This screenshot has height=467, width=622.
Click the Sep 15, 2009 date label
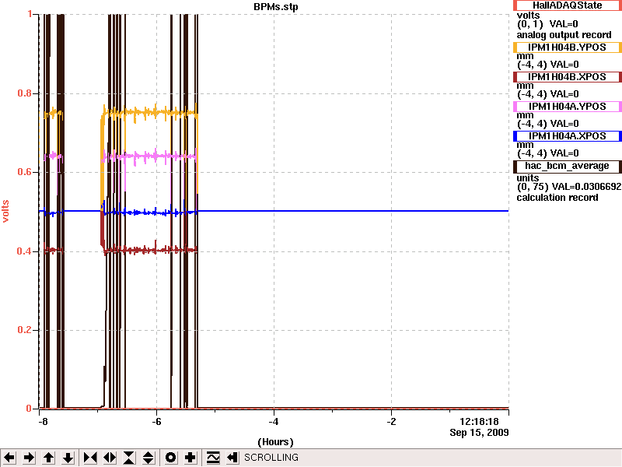(479, 433)
